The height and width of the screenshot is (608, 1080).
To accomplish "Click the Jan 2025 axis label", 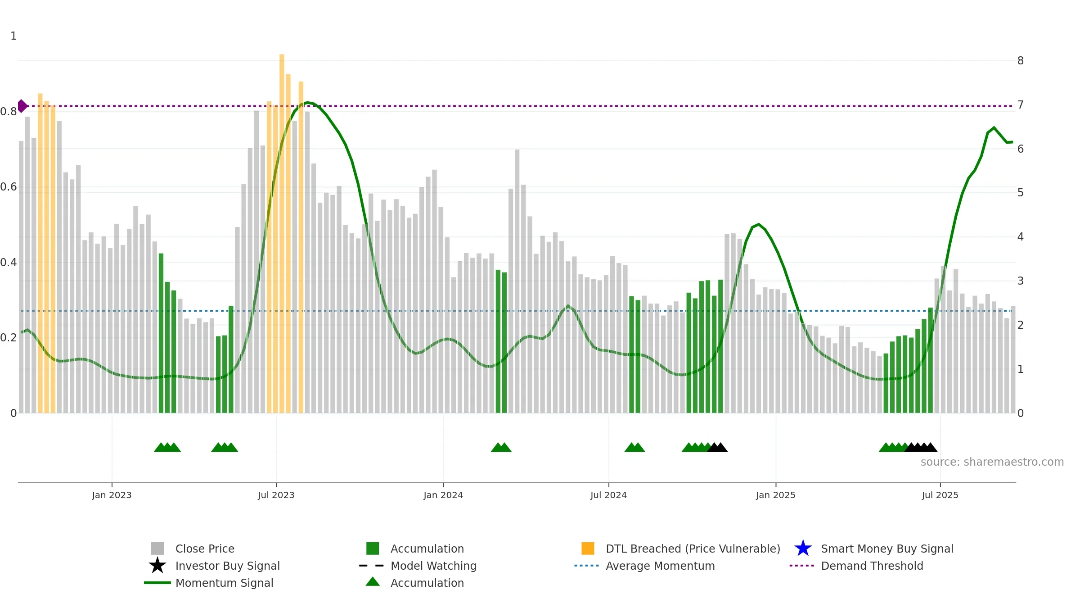I will point(776,495).
